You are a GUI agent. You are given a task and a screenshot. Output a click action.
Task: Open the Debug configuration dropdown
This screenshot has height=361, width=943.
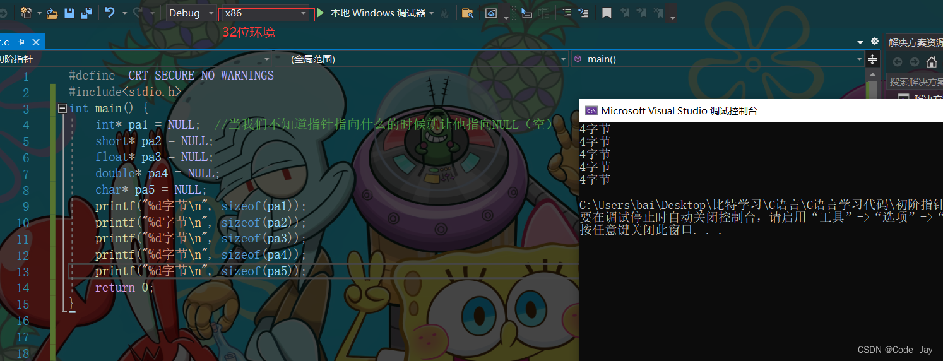click(192, 13)
